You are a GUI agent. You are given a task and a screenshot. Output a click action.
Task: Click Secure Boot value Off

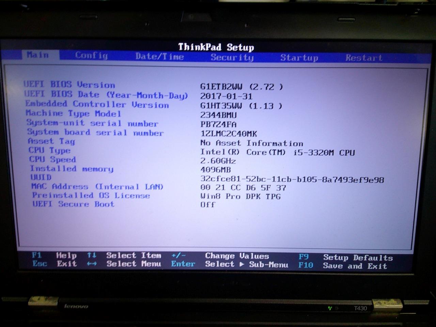208,205
